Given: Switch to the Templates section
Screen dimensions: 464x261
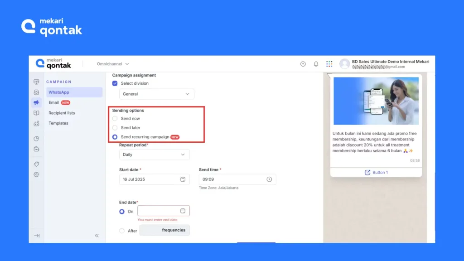Looking at the screenshot, I should coord(58,123).
